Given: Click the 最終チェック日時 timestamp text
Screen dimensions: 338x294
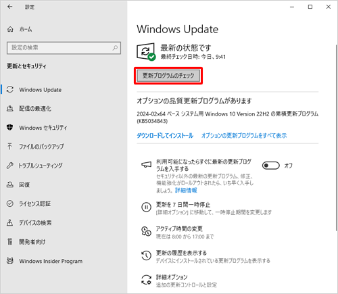Looking at the screenshot, I should click(193, 57).
